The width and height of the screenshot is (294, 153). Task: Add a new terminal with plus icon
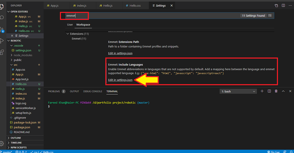(x=262, y=91)
